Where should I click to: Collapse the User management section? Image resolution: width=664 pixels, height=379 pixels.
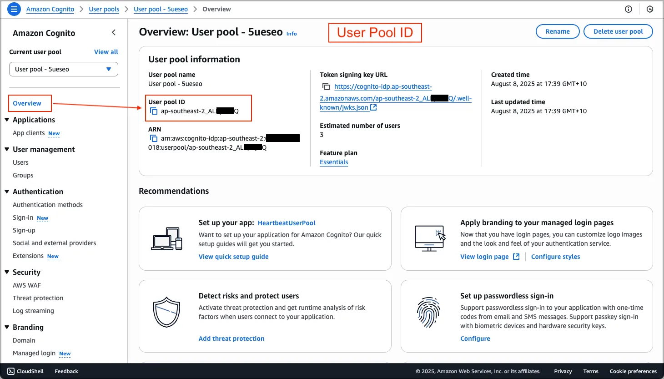click(7, 149)
